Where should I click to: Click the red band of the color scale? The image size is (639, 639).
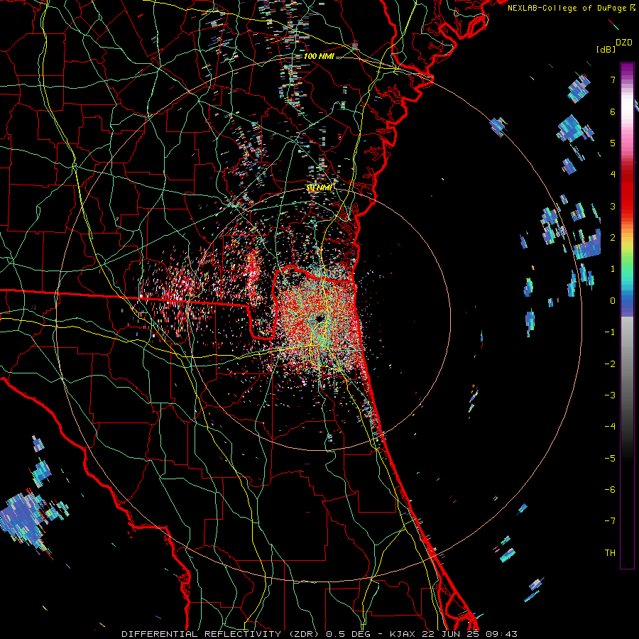click(627, 190)
